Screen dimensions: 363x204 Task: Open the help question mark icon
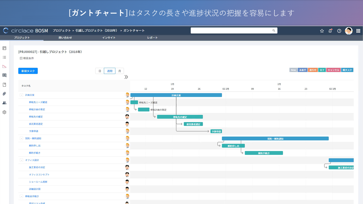pos(339,31)
